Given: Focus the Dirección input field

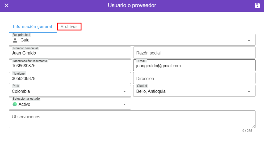Looking at the screenshot, I should pyautogui.click(x=194, y=79).
